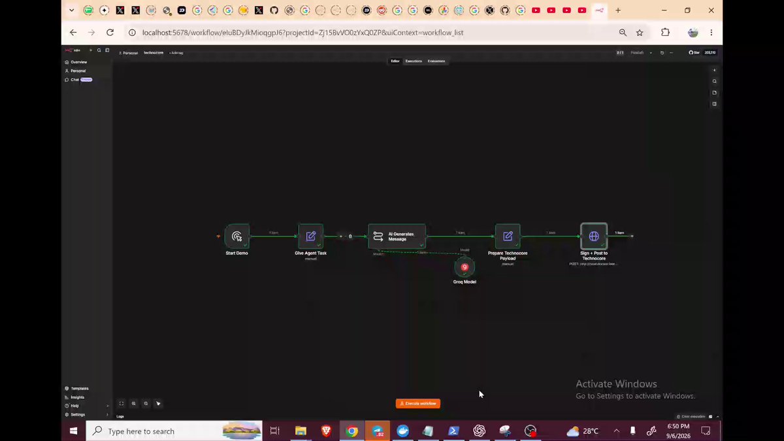Click the Add tag link
This screenshot has width=784, height=441.
coord(176,53)
